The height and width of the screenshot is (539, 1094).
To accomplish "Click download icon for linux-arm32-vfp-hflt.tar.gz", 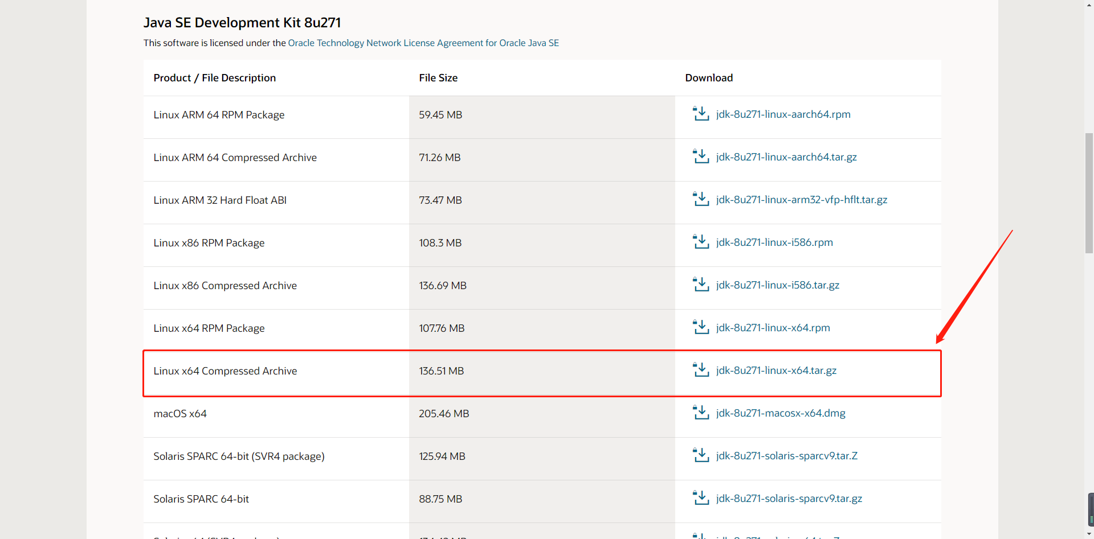I will 701,199.
